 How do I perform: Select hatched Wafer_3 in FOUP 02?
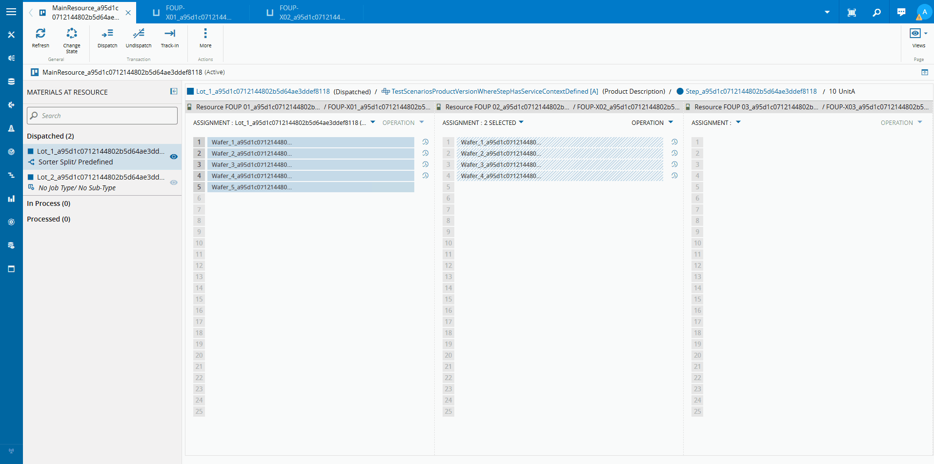coord(560,164)
